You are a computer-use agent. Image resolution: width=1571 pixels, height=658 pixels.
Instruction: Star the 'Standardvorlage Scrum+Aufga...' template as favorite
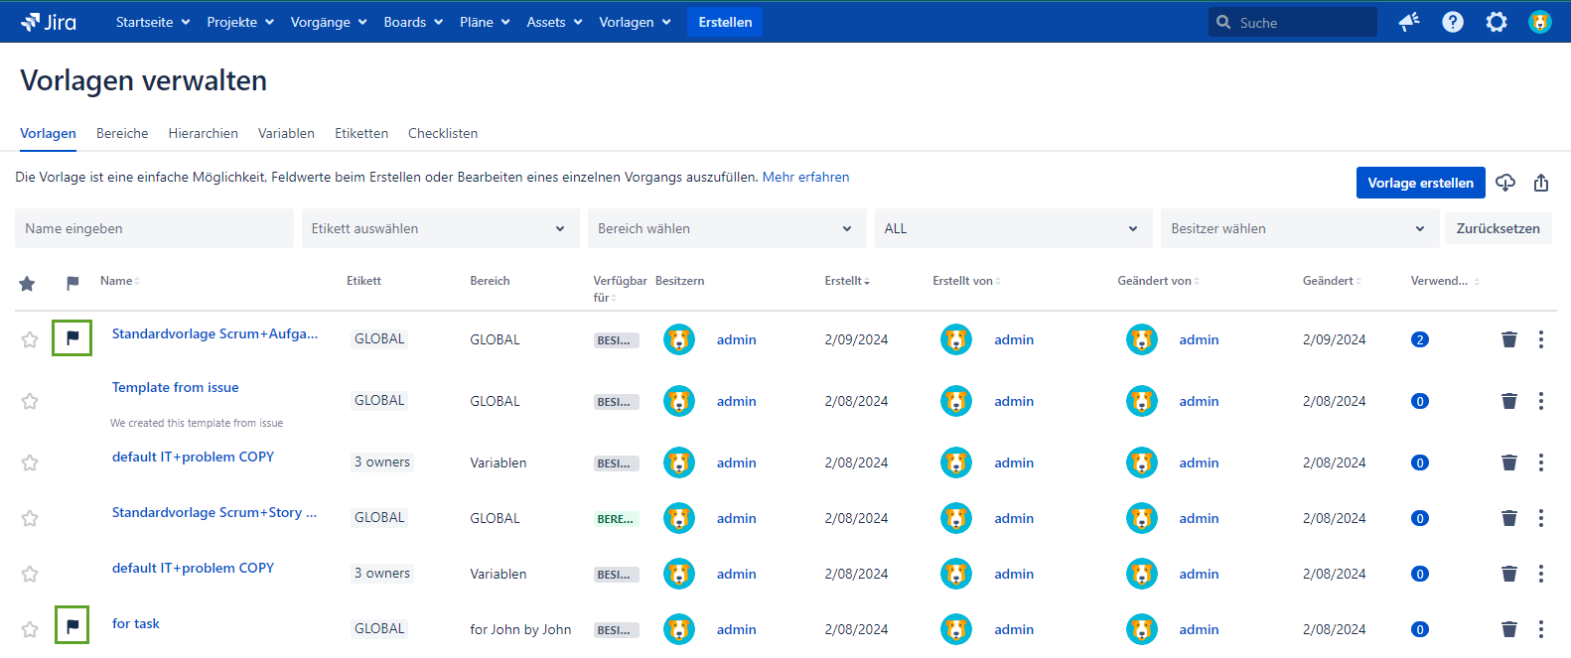(x=30, y=339)
